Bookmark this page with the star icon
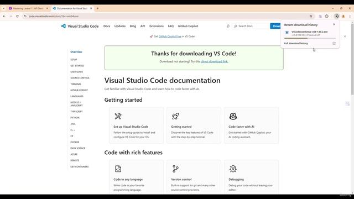This screenshot has height=199, width=354. (x=311, y=16)
